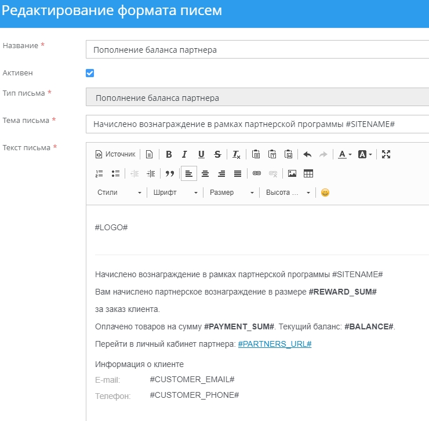Insert a table via toolbar
Screen dimensions: 429x421
tap(308, 173)
